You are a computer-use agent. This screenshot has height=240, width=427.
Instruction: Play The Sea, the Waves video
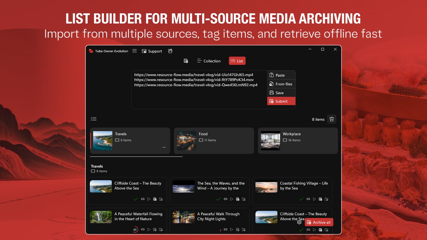coord(232,199)
